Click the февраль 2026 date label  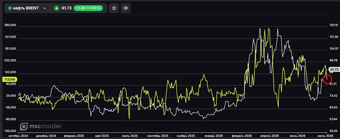pos(241,136)
